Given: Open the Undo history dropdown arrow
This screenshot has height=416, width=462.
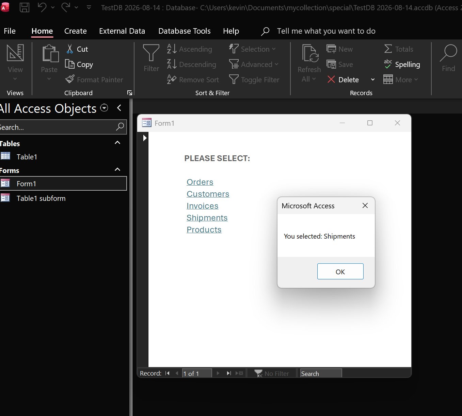Looking at the screenshot, I should pos(53,7).
